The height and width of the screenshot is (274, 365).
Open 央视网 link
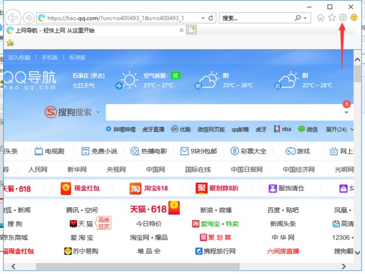[x=116, y=170]
